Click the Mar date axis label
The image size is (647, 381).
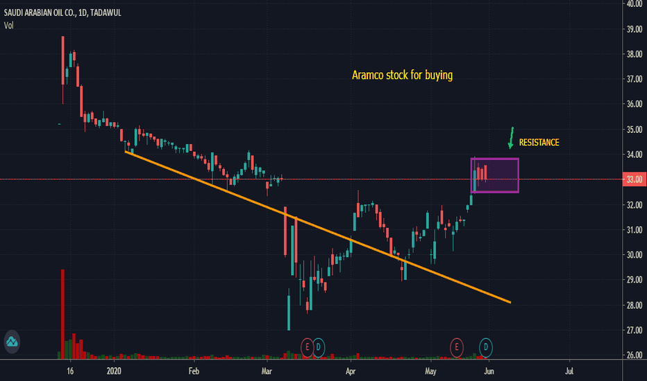coord(267,371)
